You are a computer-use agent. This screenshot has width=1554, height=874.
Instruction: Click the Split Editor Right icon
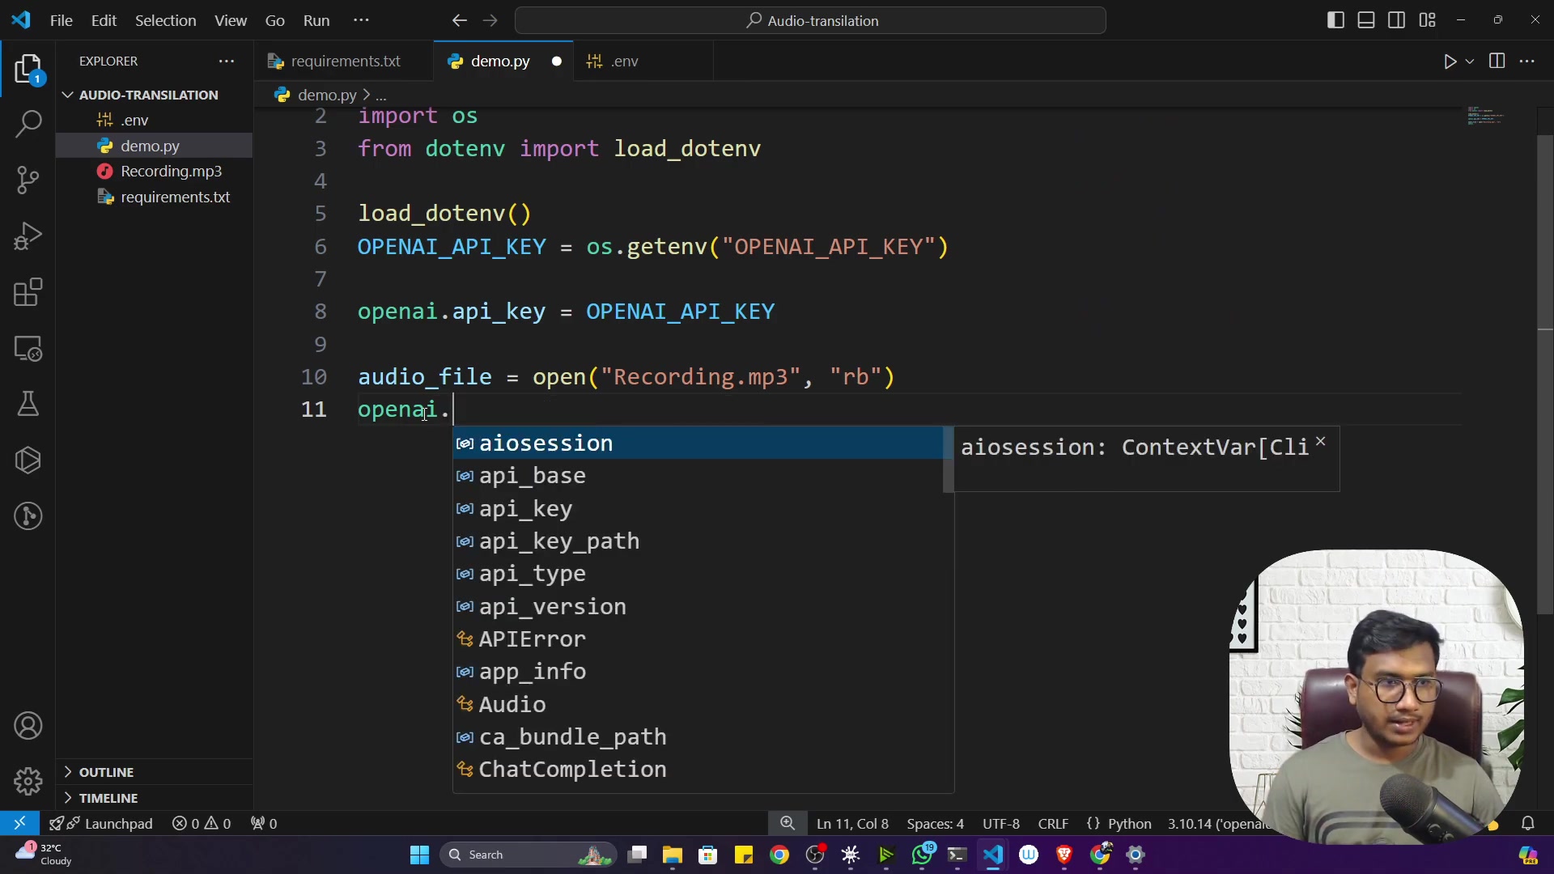pyautogui.click(x=1497, y=62)
